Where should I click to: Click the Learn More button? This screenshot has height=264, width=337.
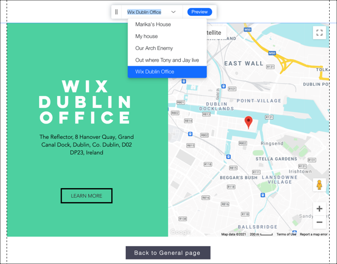(86, 196)
